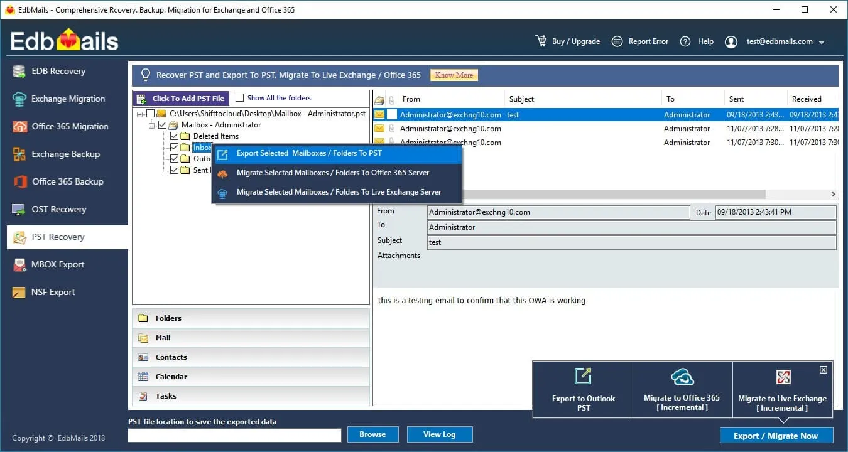The image size is (848, 452).
Task: Expand the Mail section
Action: tap(251, 338)
